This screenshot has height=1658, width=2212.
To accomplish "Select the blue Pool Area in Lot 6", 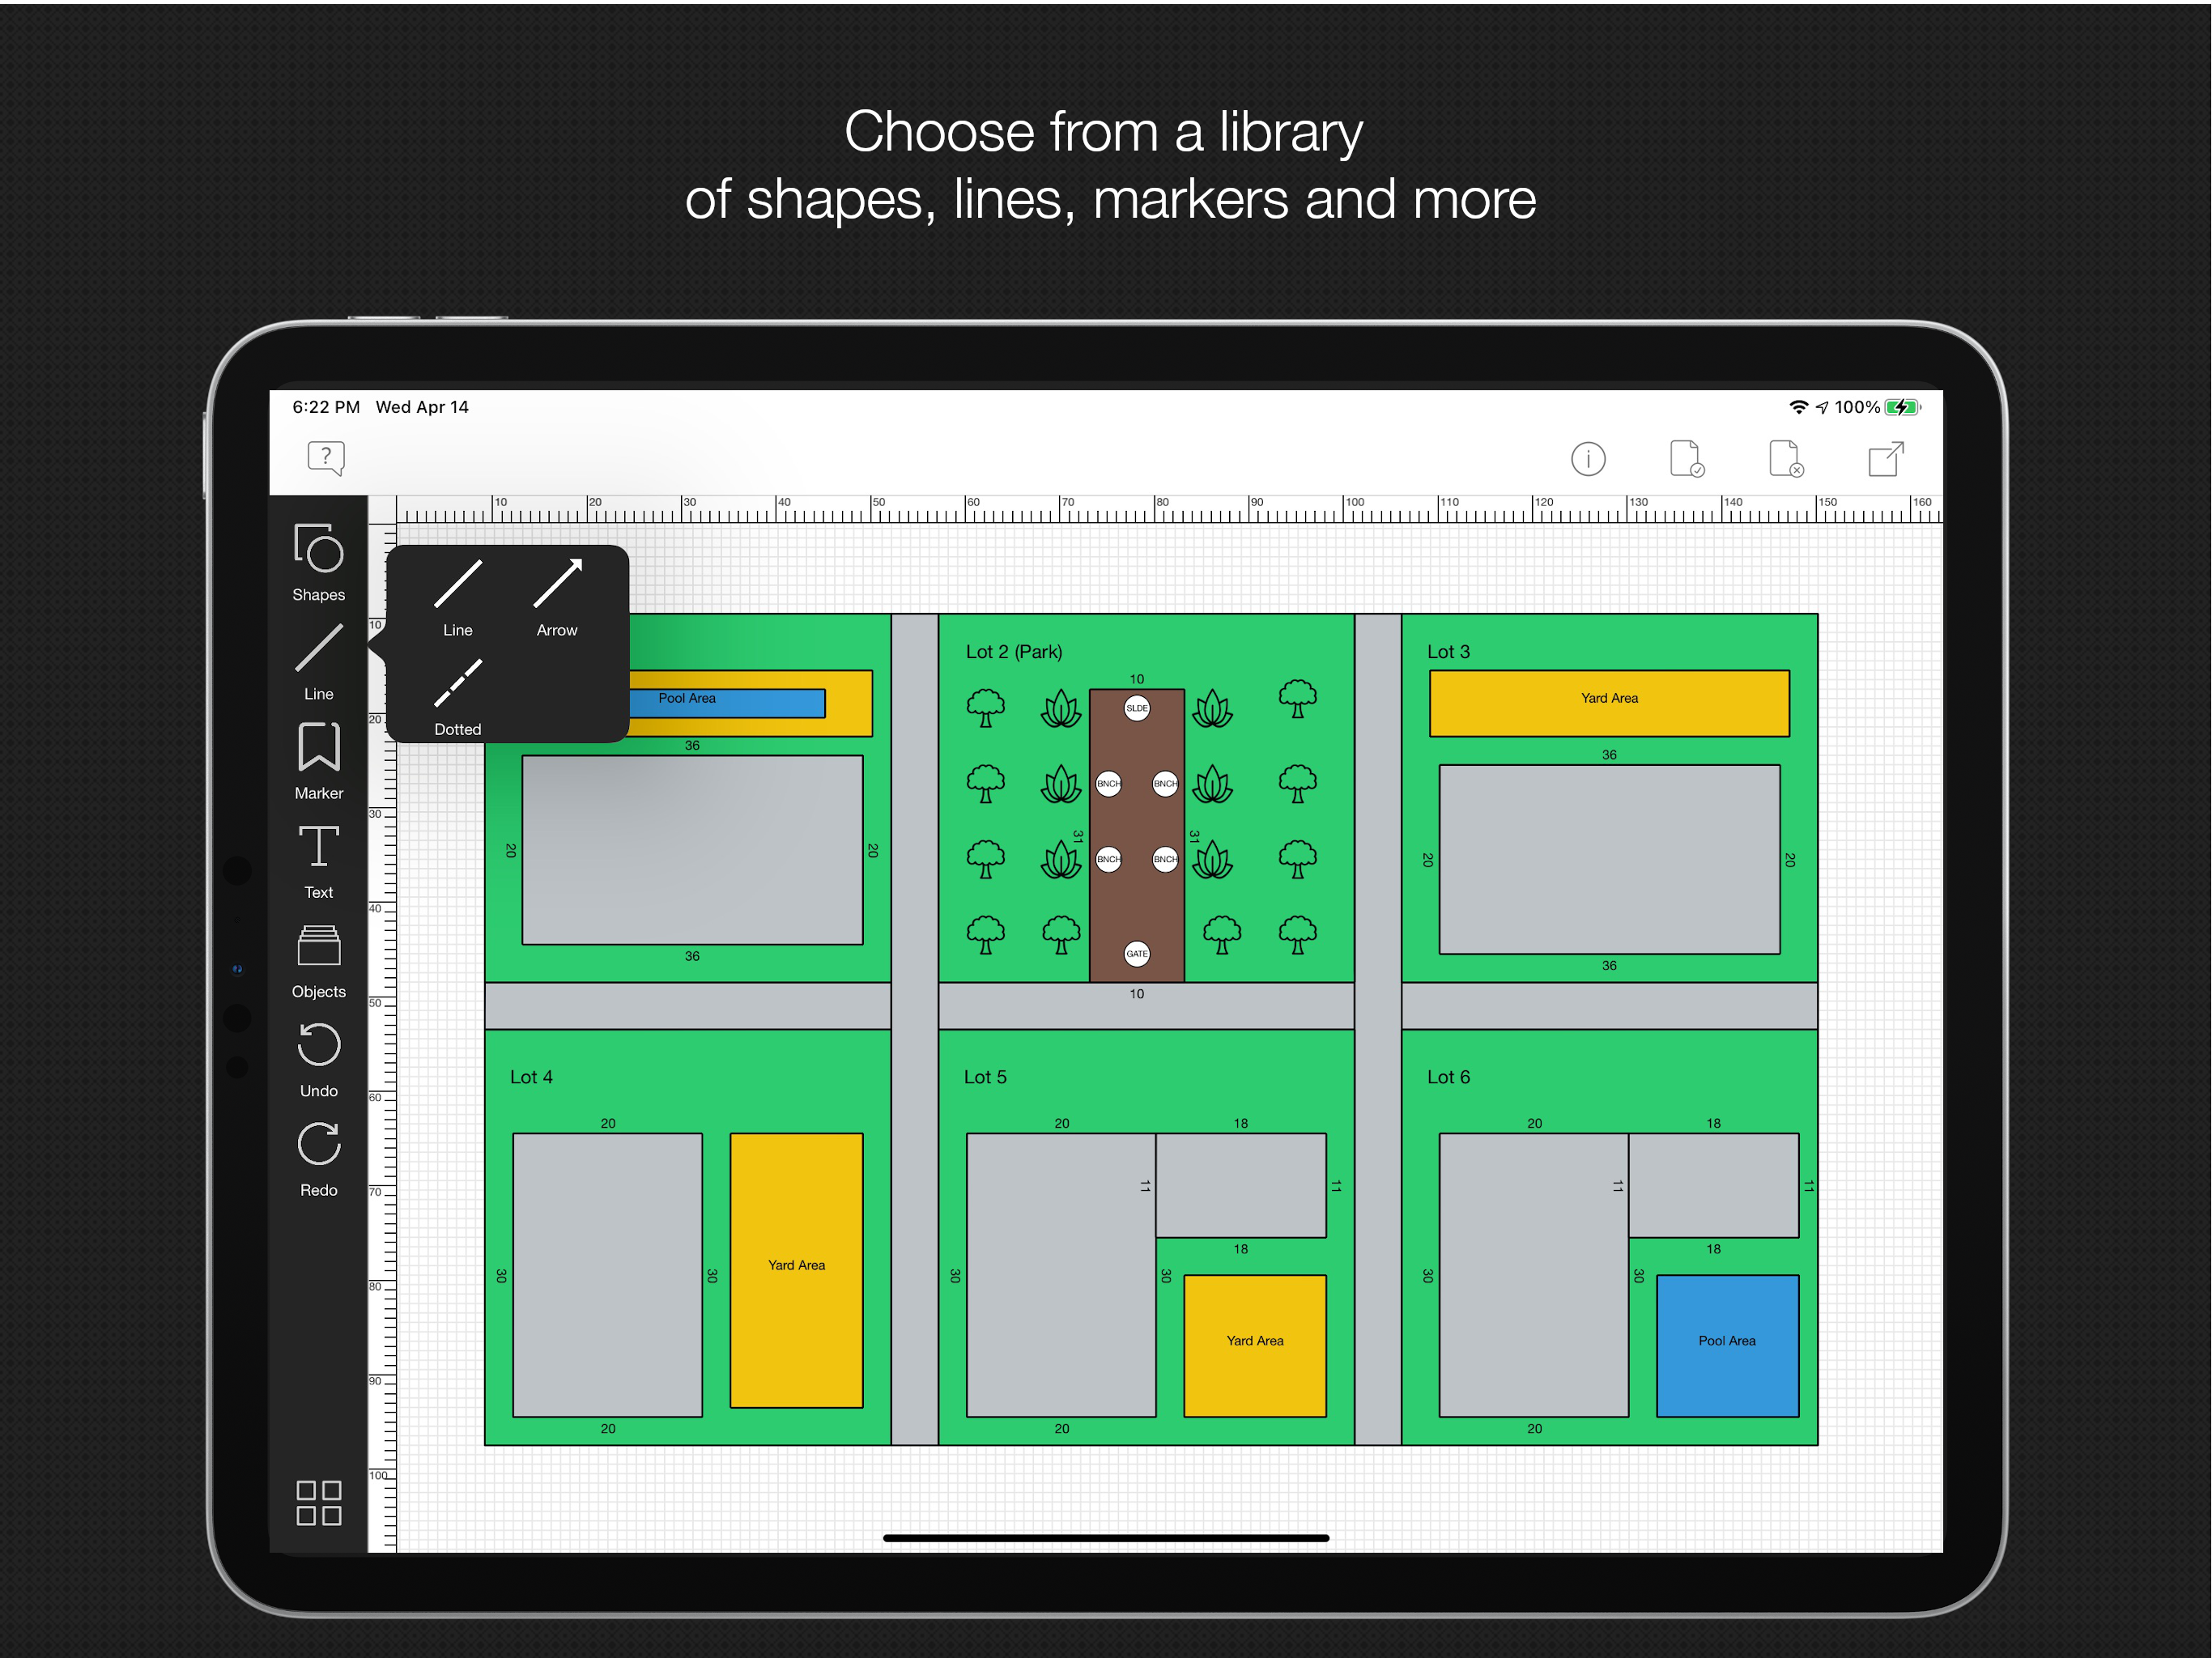I will [x=1727, y=1345].
